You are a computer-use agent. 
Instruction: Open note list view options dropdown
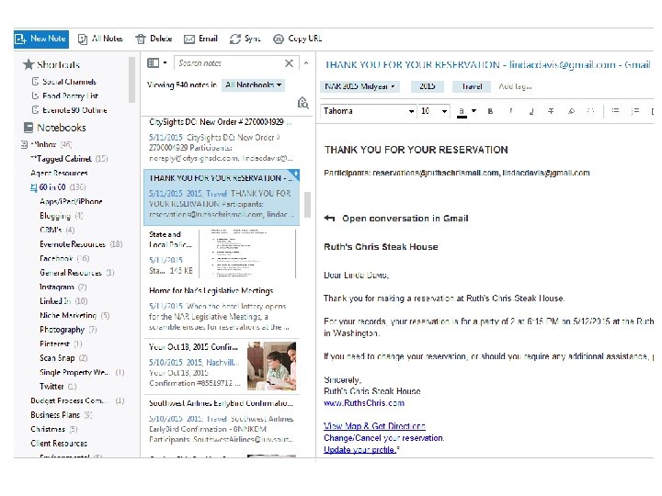(x=156, y=62)
